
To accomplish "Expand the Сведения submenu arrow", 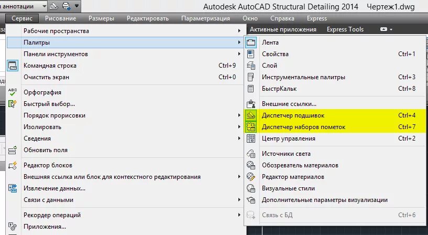I will pyautogui.click(x=239, y=138).
